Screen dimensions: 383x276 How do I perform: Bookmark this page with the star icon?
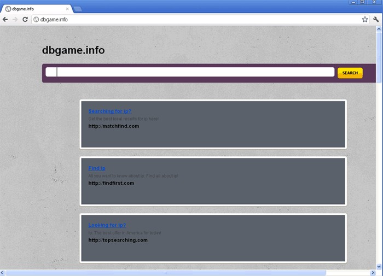(x=365, y=19)
